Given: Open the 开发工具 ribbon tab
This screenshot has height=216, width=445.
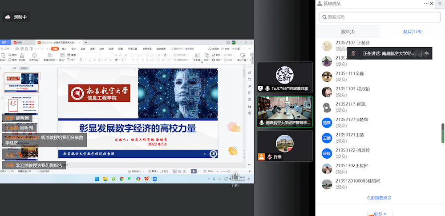Looking at the screenshot, I should [133, 49].
